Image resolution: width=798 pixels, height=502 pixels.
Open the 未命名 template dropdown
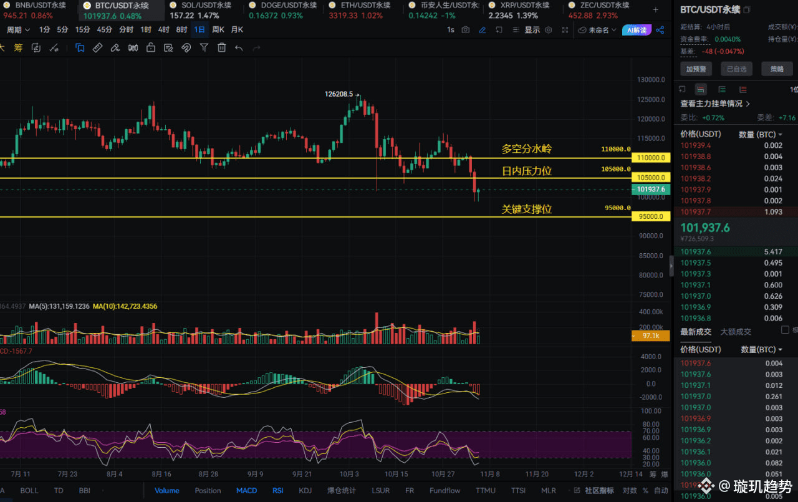597,30
